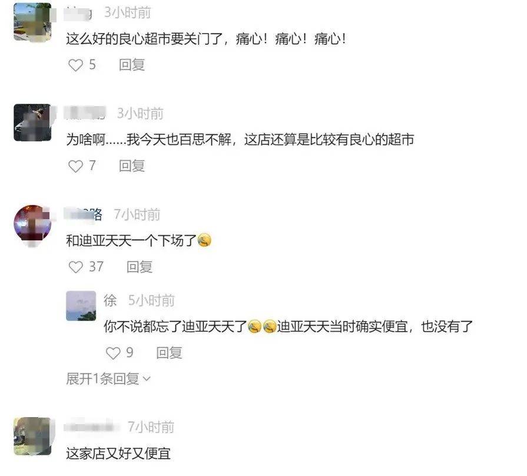
Task: Reply to the 和迪亚天天一个下场了 comment
Action: tap(140, 267)
